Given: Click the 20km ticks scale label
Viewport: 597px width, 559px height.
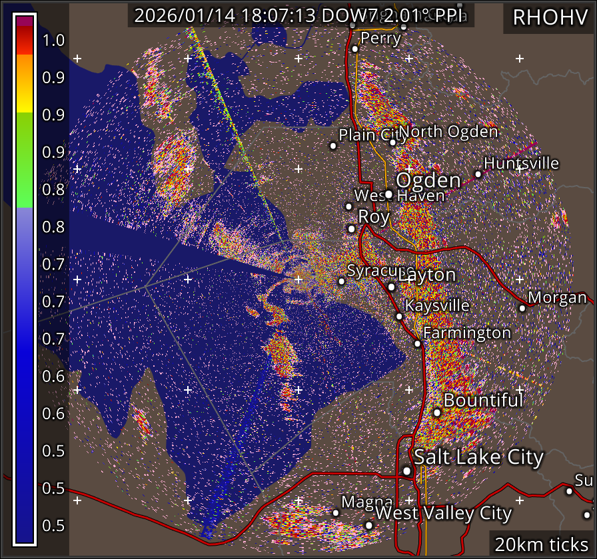Looking at the screenshot, I should (540, 544).
